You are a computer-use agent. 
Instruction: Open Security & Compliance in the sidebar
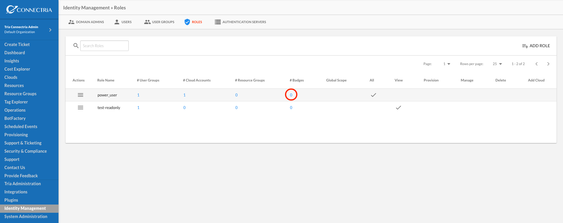pos(26,151)
